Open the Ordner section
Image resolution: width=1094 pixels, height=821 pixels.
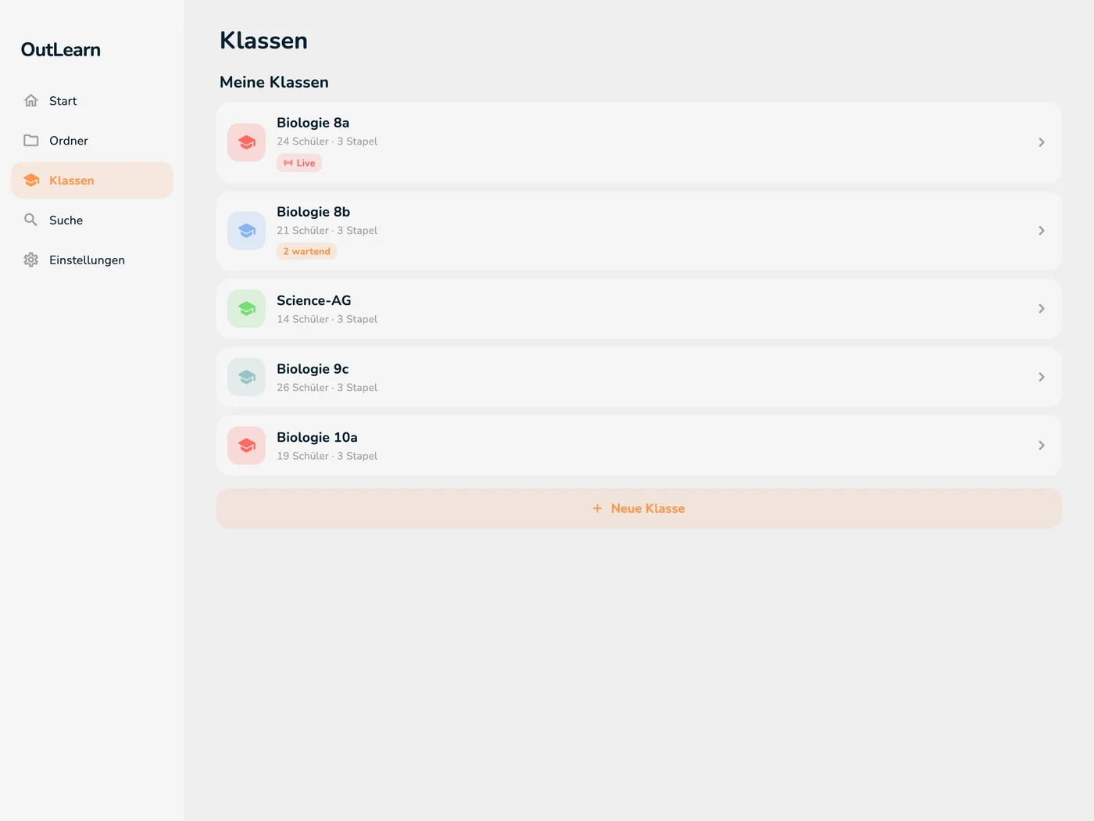tap(92, 141)
